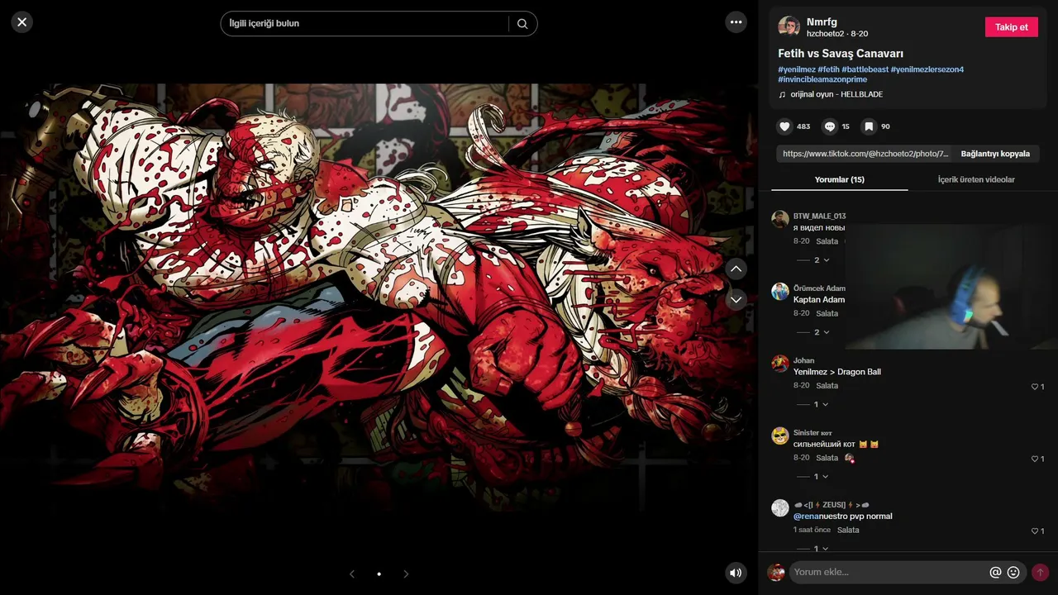Click Bağlantıyı kopyala to copy link

(995, 154)
